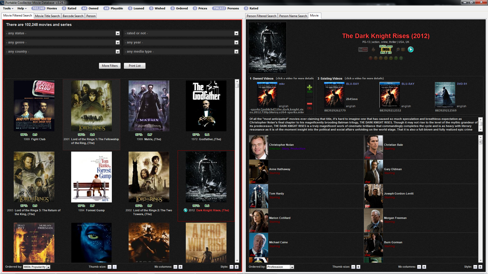Rate movie with red angry face
This screenshot has width=488, height=274.
click(x=371, y=58)
